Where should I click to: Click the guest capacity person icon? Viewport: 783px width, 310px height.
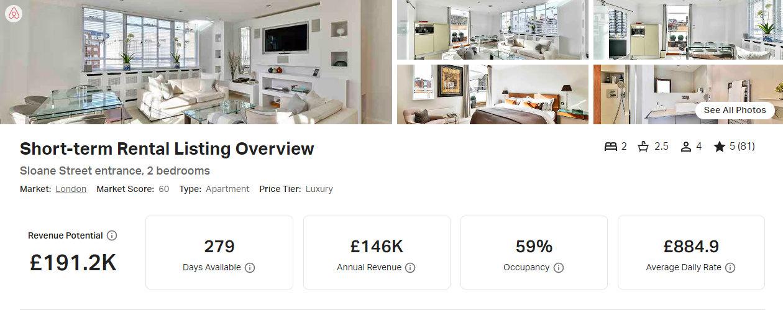pyautogui.click(x=686, y=147)
